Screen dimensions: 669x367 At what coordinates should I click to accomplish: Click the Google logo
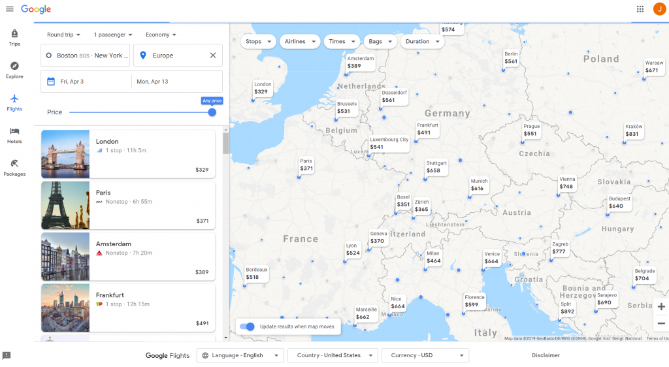coord(36,9)
